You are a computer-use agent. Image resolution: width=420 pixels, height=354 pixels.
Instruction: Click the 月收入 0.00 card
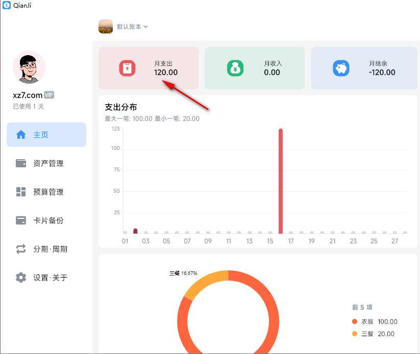(255, 68)
